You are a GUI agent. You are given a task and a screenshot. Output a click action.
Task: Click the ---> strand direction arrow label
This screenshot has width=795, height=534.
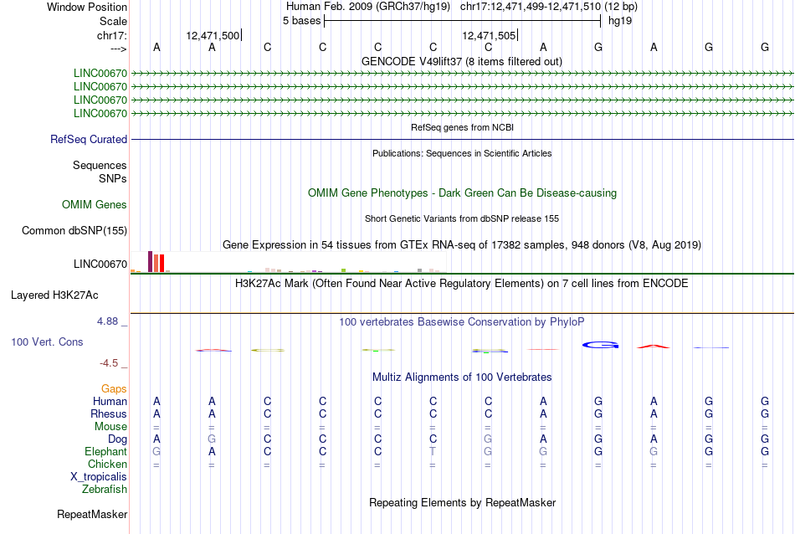[x=118, y=49]
